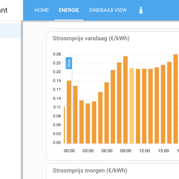Select the 12:00 price bar

pyautogui.click(x=144, y=106)
